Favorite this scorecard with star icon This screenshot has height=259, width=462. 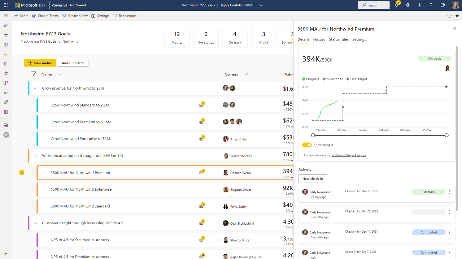tap(457, 16)
